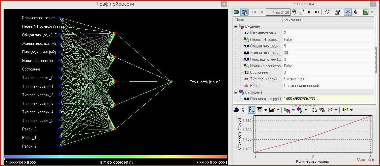380x166 pixels.
Task: Click the table with arrow icon in the top toolbar
Action: click(x=302, y=12)
